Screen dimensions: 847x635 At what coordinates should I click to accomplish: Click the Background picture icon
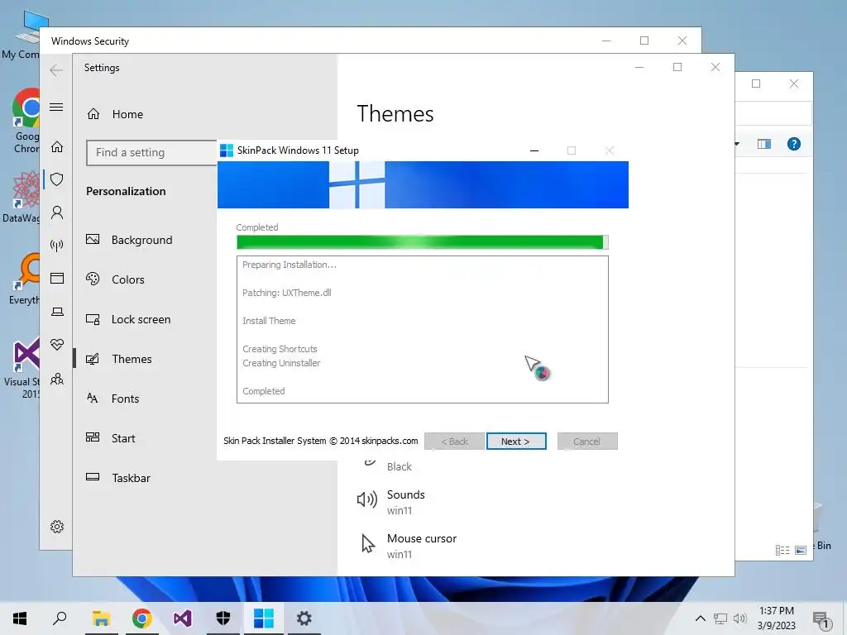point(93,239)
